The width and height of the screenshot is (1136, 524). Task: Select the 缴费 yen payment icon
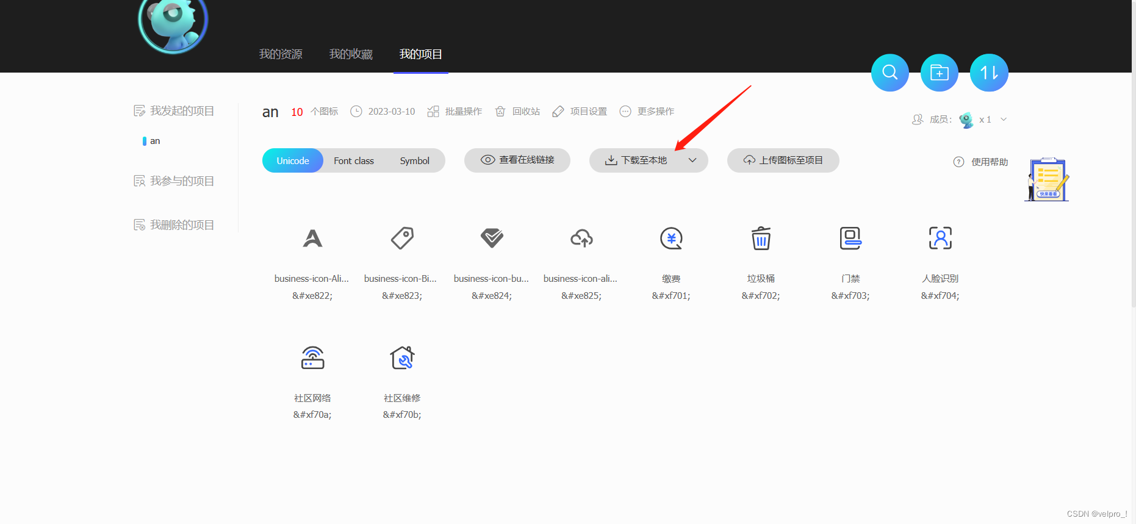click(x=671, y=238)
